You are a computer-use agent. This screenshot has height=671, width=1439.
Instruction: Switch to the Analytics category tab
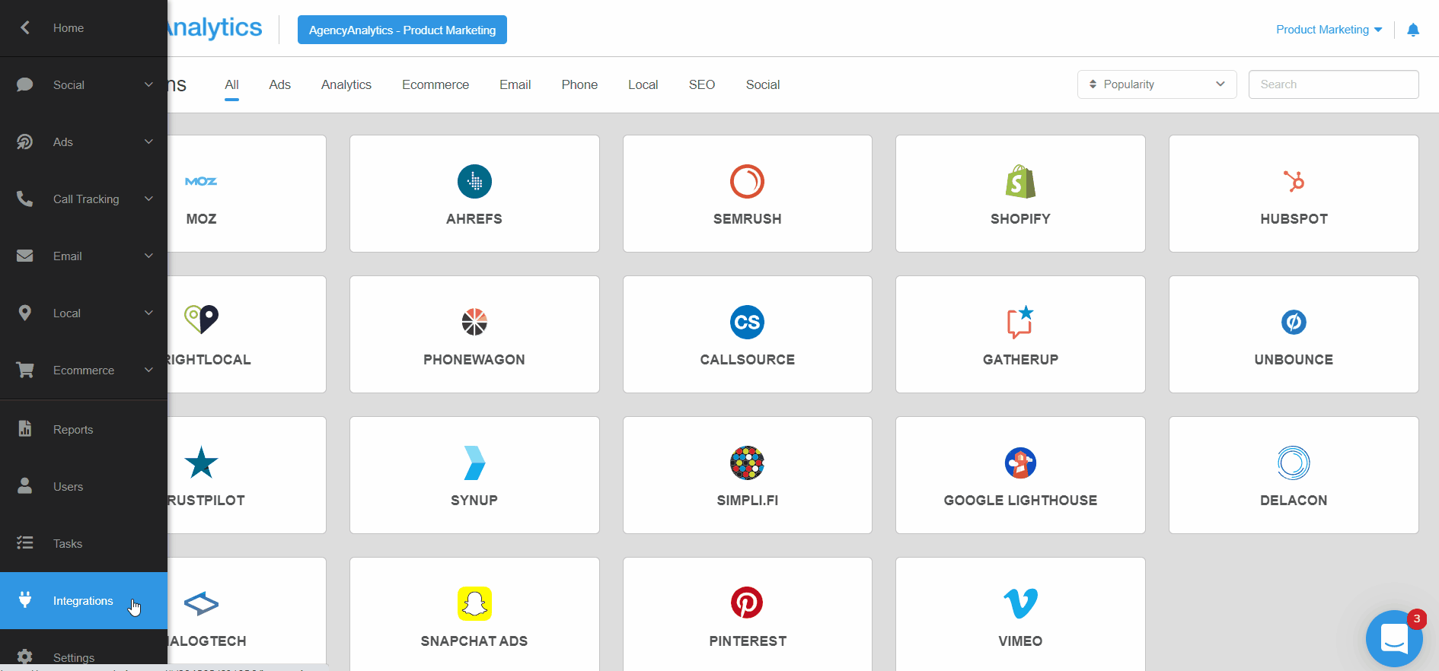[346, 84]
